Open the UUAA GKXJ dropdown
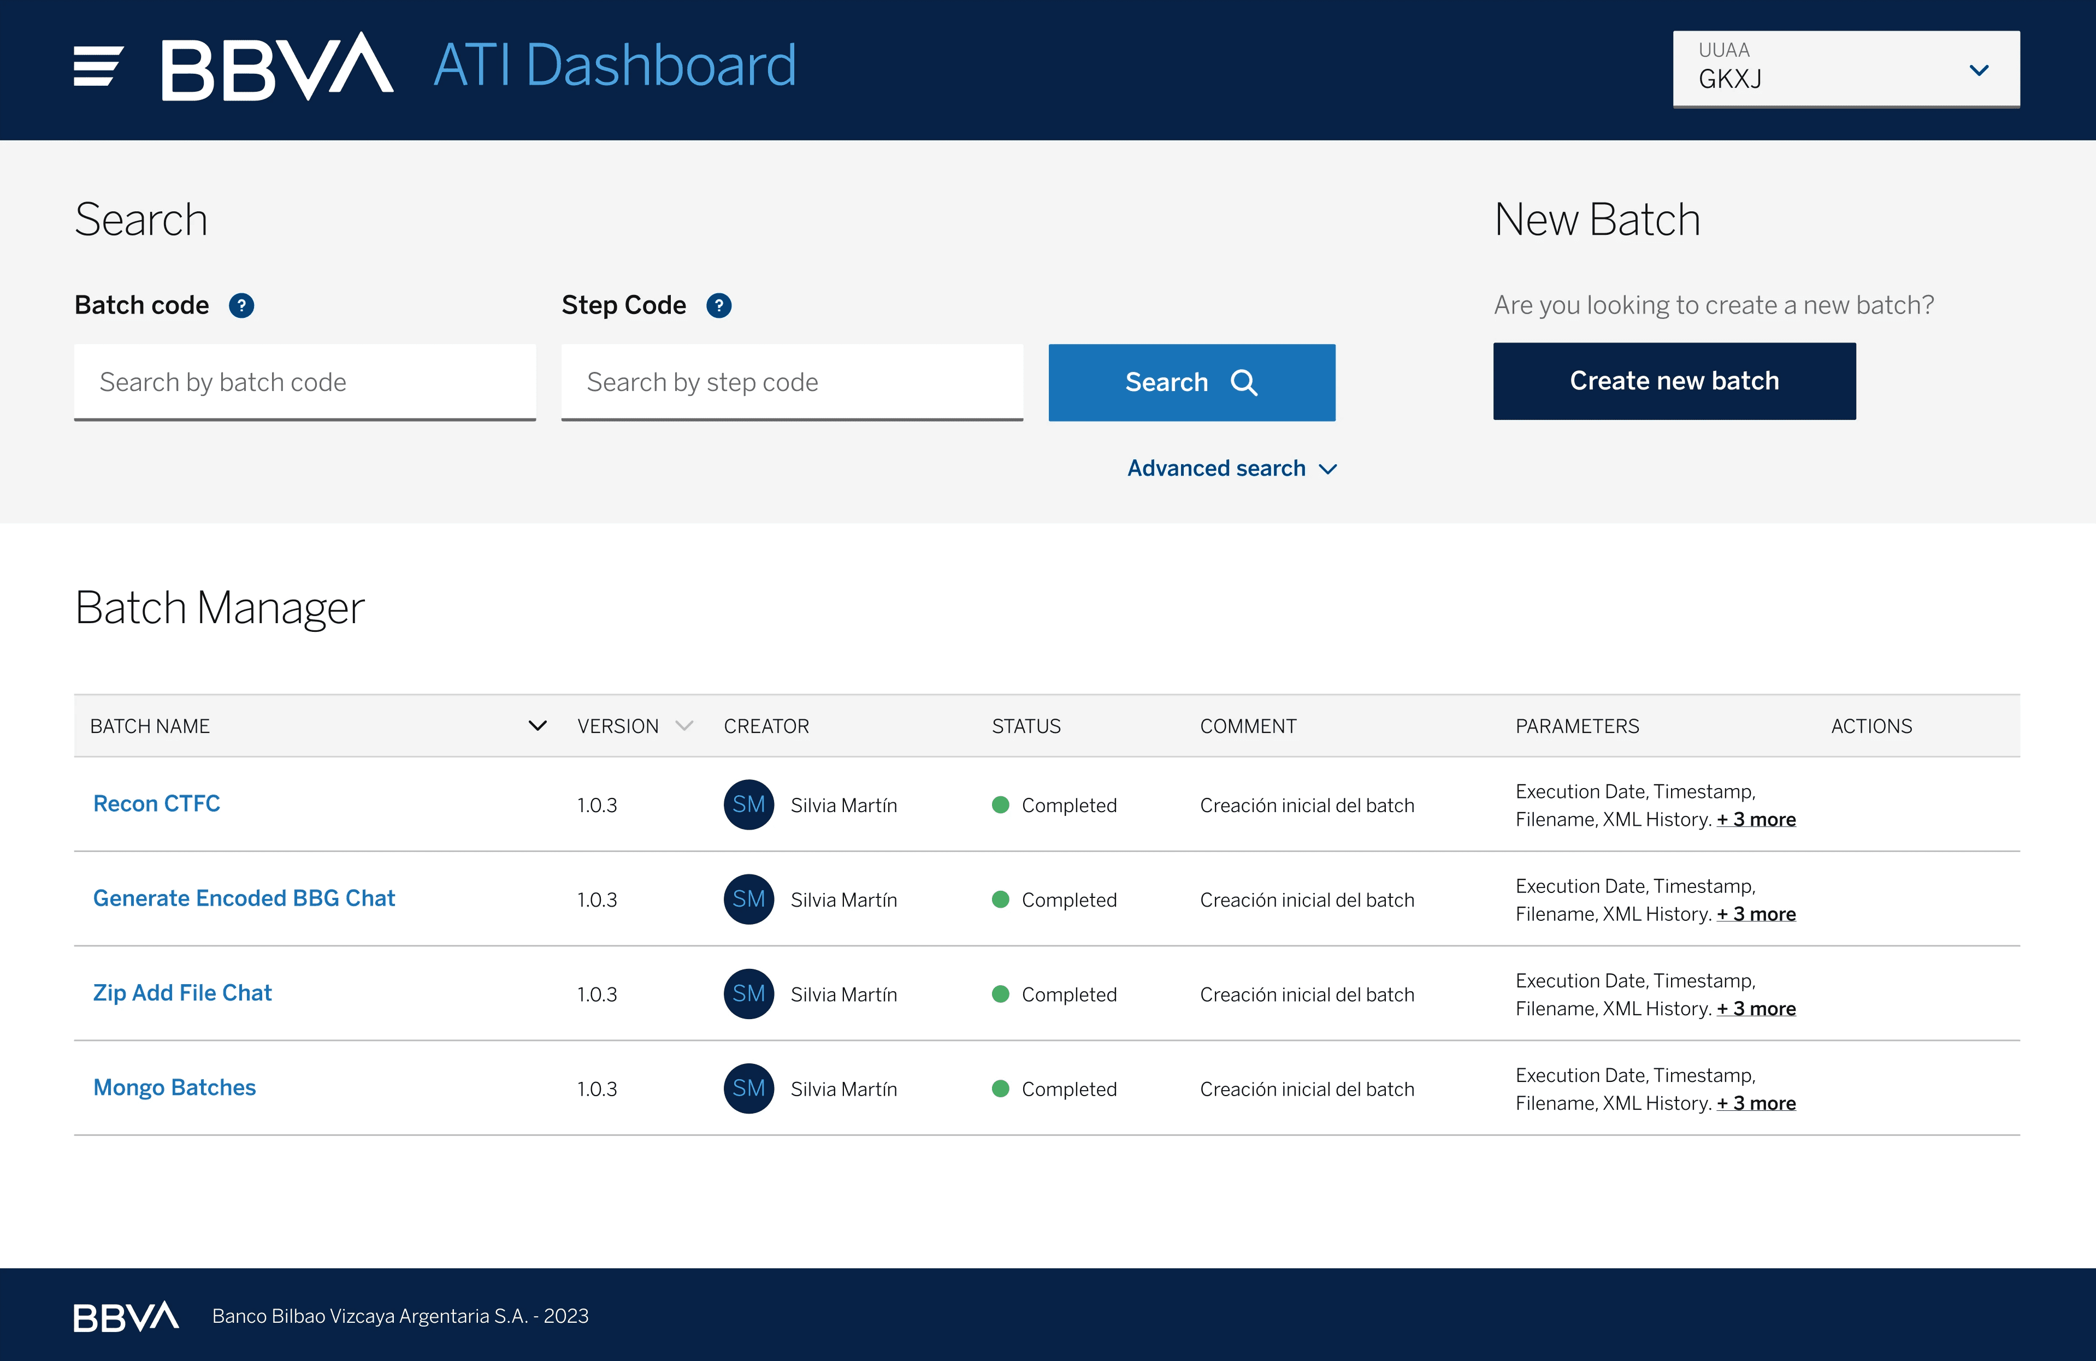Screen dimensions: 2096x1361 coord(1846,69)
